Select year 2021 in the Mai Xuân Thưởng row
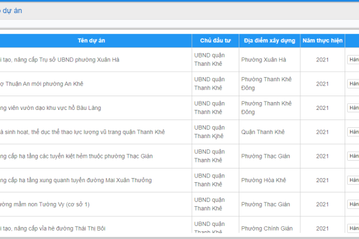The height and width of the screenshot is (239, 359). click(x=323, y=180)
